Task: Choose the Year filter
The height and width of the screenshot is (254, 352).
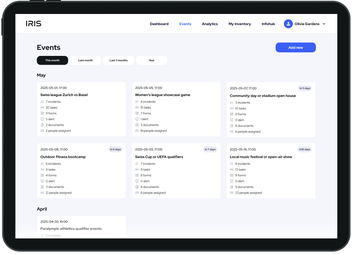Action: click(x=152, y=60)
